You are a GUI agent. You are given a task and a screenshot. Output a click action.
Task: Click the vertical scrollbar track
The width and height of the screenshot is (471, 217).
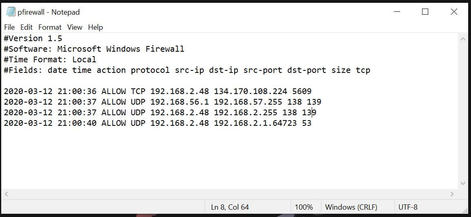pos(463,111)
